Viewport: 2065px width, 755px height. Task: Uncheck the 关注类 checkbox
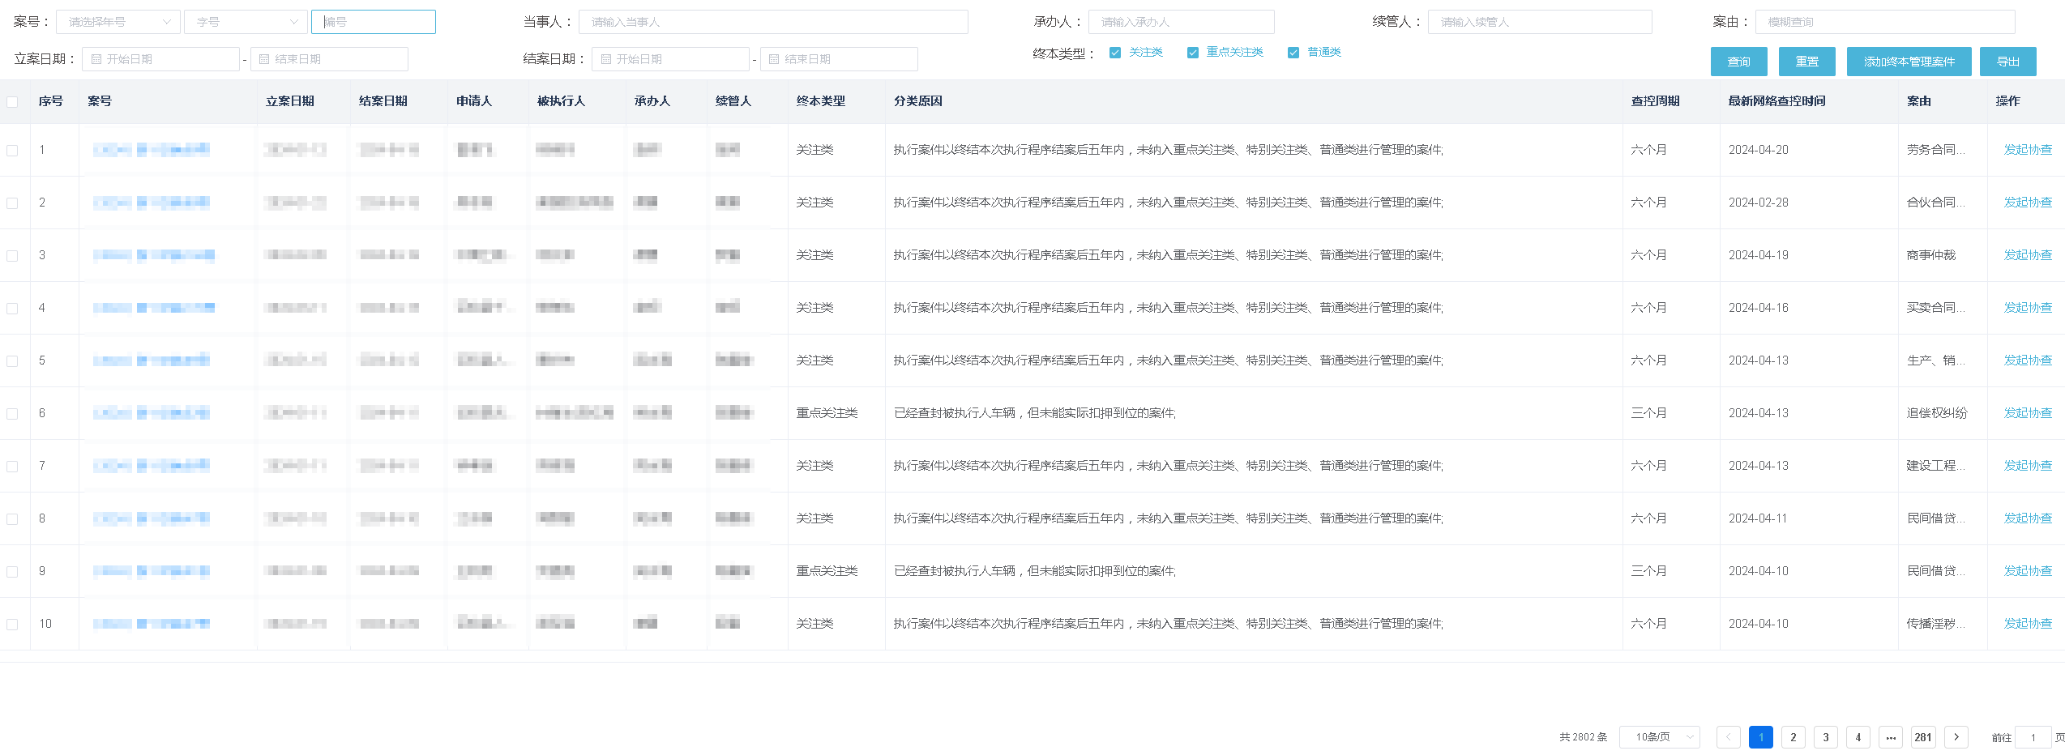[x=1115, y=53]
